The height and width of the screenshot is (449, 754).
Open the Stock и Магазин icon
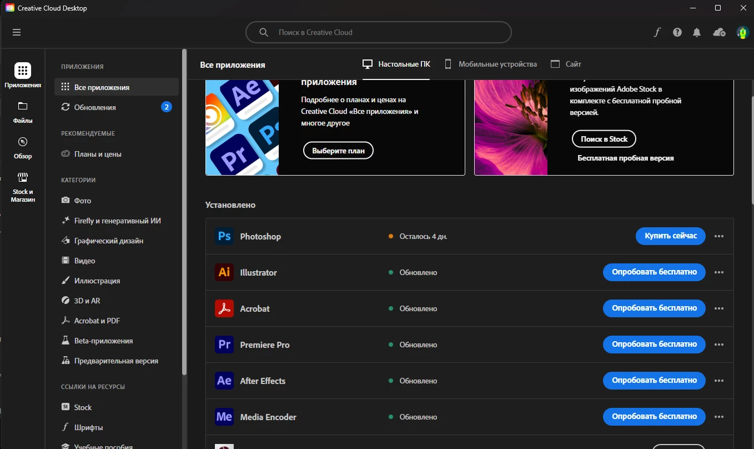pos(23,177)
